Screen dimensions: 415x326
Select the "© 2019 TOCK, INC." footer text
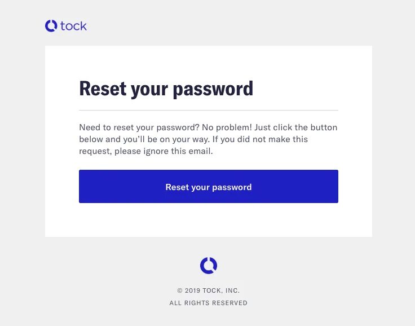tap(209, 290)
